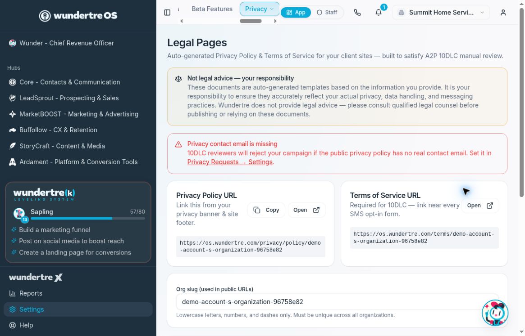Click warning triangle in missing email alert
525x336 pixels.
pos(178,144)
